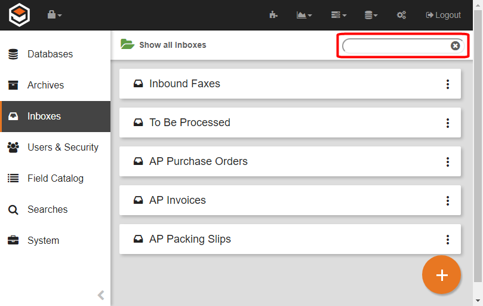Open the lock dropdown in header

54,15
